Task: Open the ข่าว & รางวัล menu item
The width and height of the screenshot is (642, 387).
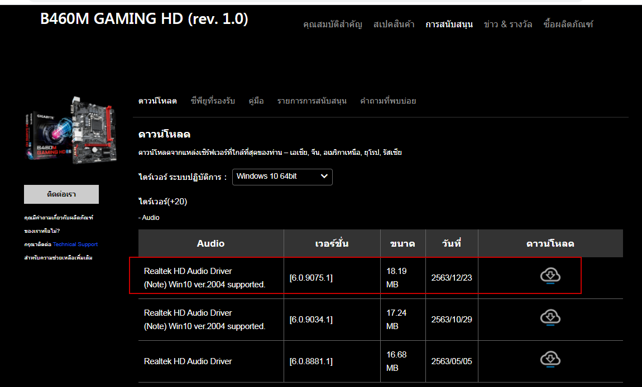Action: tap(507, 25)
